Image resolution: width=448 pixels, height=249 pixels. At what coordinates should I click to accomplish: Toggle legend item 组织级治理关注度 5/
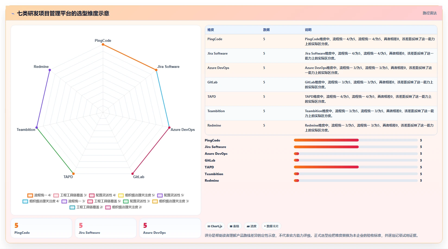(136, 195)
